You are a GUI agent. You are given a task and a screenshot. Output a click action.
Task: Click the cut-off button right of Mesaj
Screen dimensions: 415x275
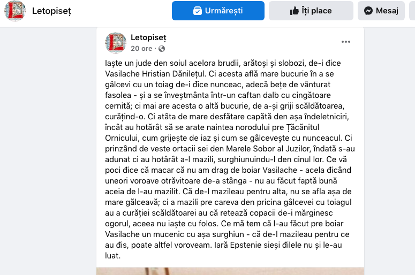pyautogui.click(x=412, y=11)
